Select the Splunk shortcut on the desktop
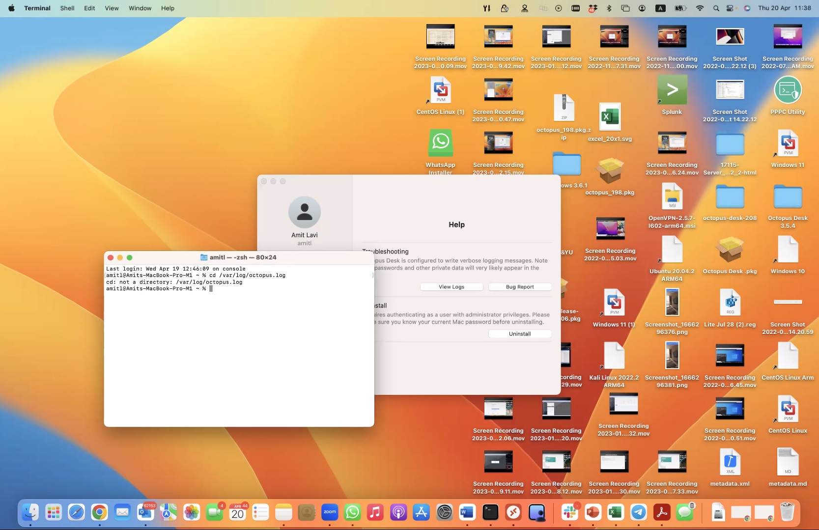 pyautogui.click(x=672, y=90)
